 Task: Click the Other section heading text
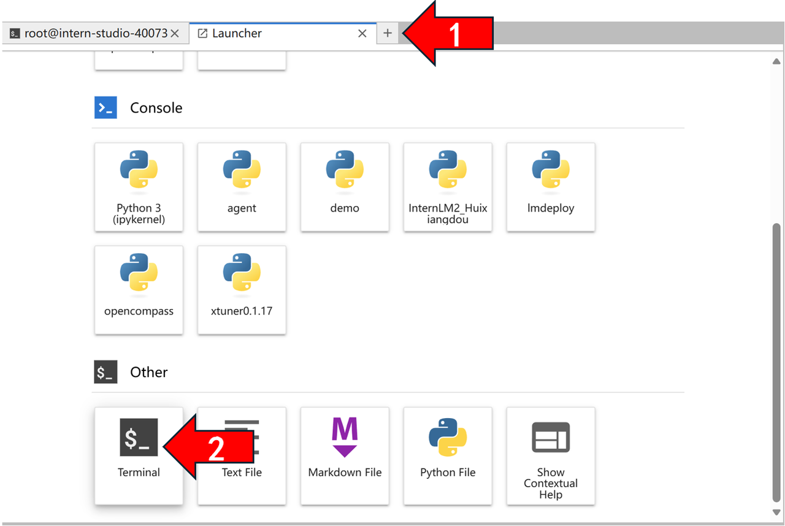[149, 372]
